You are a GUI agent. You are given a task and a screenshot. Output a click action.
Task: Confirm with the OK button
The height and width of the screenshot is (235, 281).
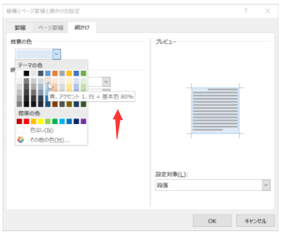click(212, 221)
